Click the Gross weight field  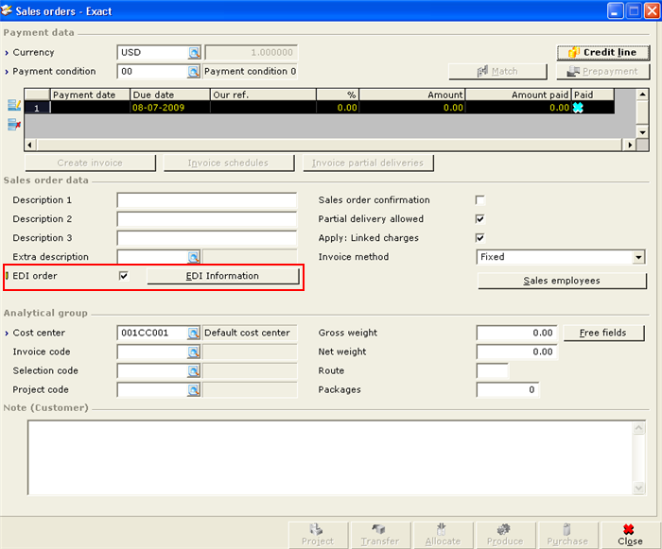point(517,333)
